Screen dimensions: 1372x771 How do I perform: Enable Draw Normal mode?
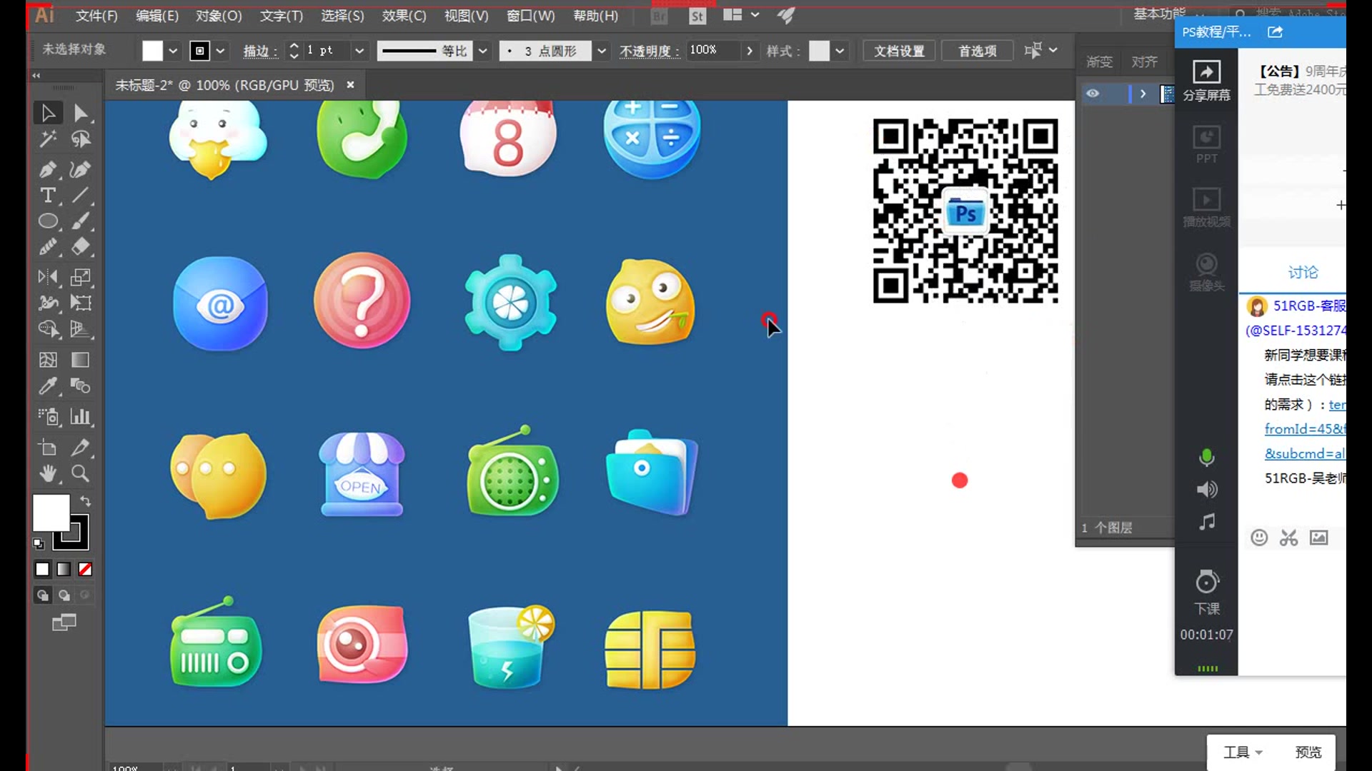[43, 595]
